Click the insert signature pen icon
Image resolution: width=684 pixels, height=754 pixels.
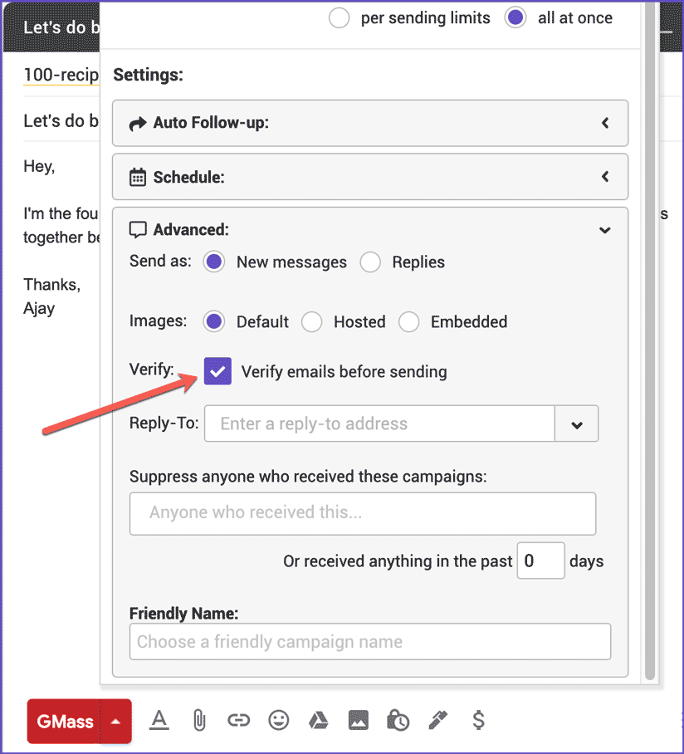pos(438,721)
